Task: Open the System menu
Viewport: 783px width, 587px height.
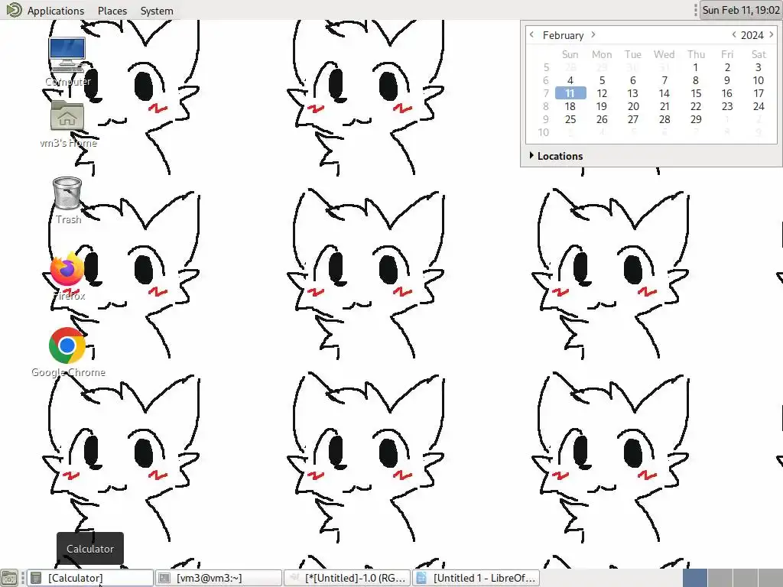Action: (156, 11)
